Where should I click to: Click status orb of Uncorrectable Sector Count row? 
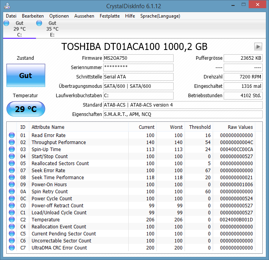tap(12, 240)
